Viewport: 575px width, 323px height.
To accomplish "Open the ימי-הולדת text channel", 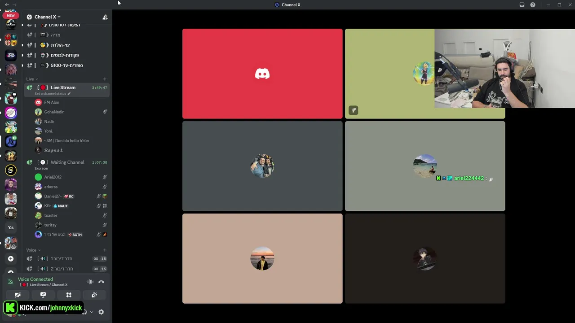I will coord(66,45).
